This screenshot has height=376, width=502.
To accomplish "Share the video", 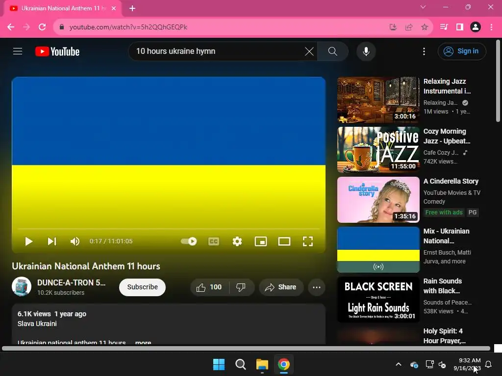I will click(x=281, y=287).
